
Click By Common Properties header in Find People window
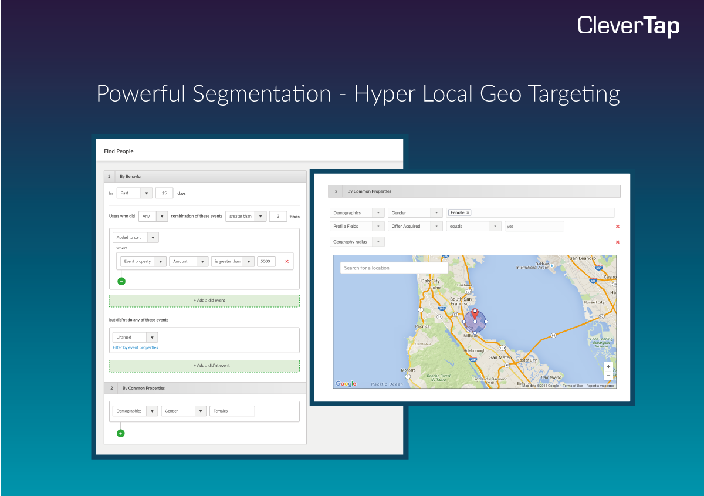click(x=205, y=388)
